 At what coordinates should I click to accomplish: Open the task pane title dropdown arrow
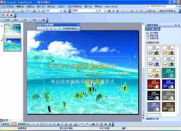coord(176,25)
